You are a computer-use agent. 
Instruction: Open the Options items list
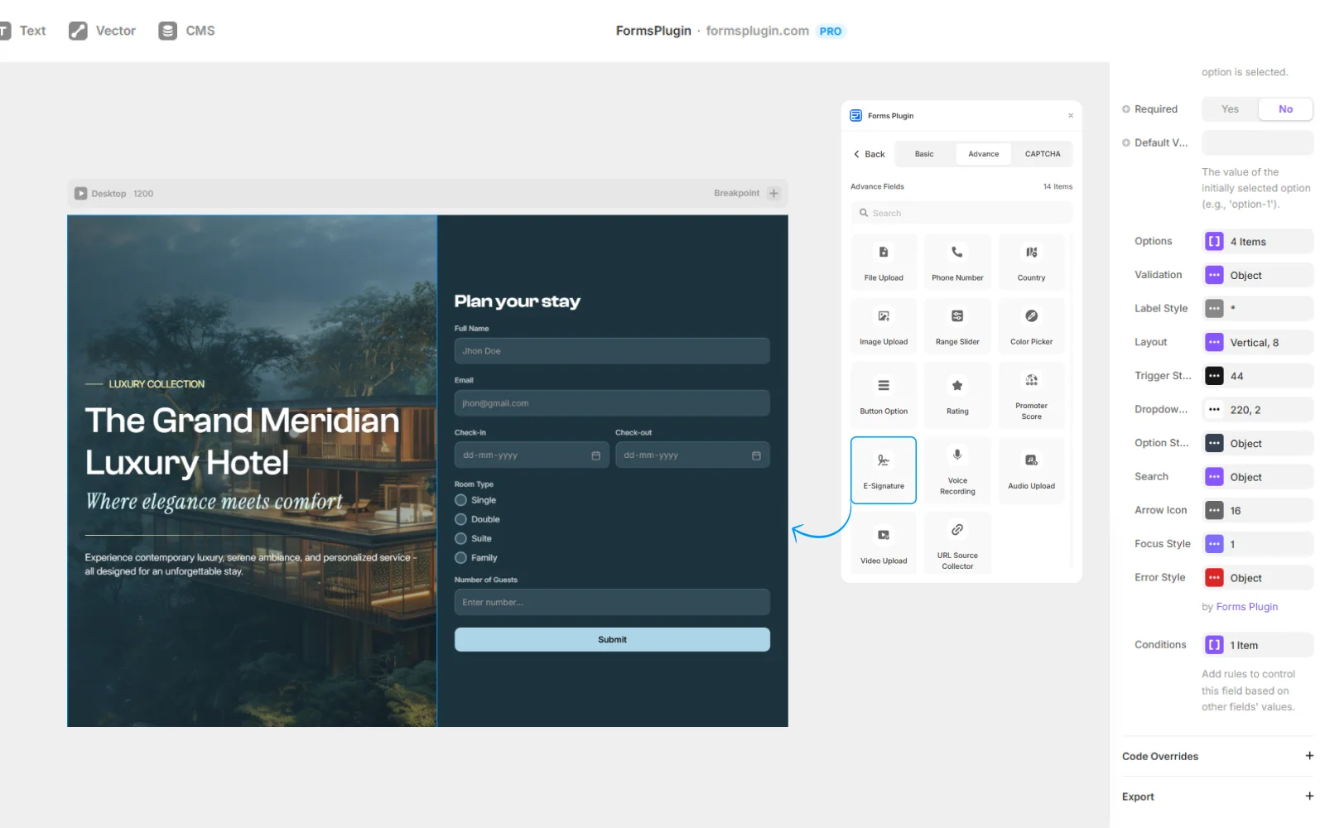(1256, 241)
